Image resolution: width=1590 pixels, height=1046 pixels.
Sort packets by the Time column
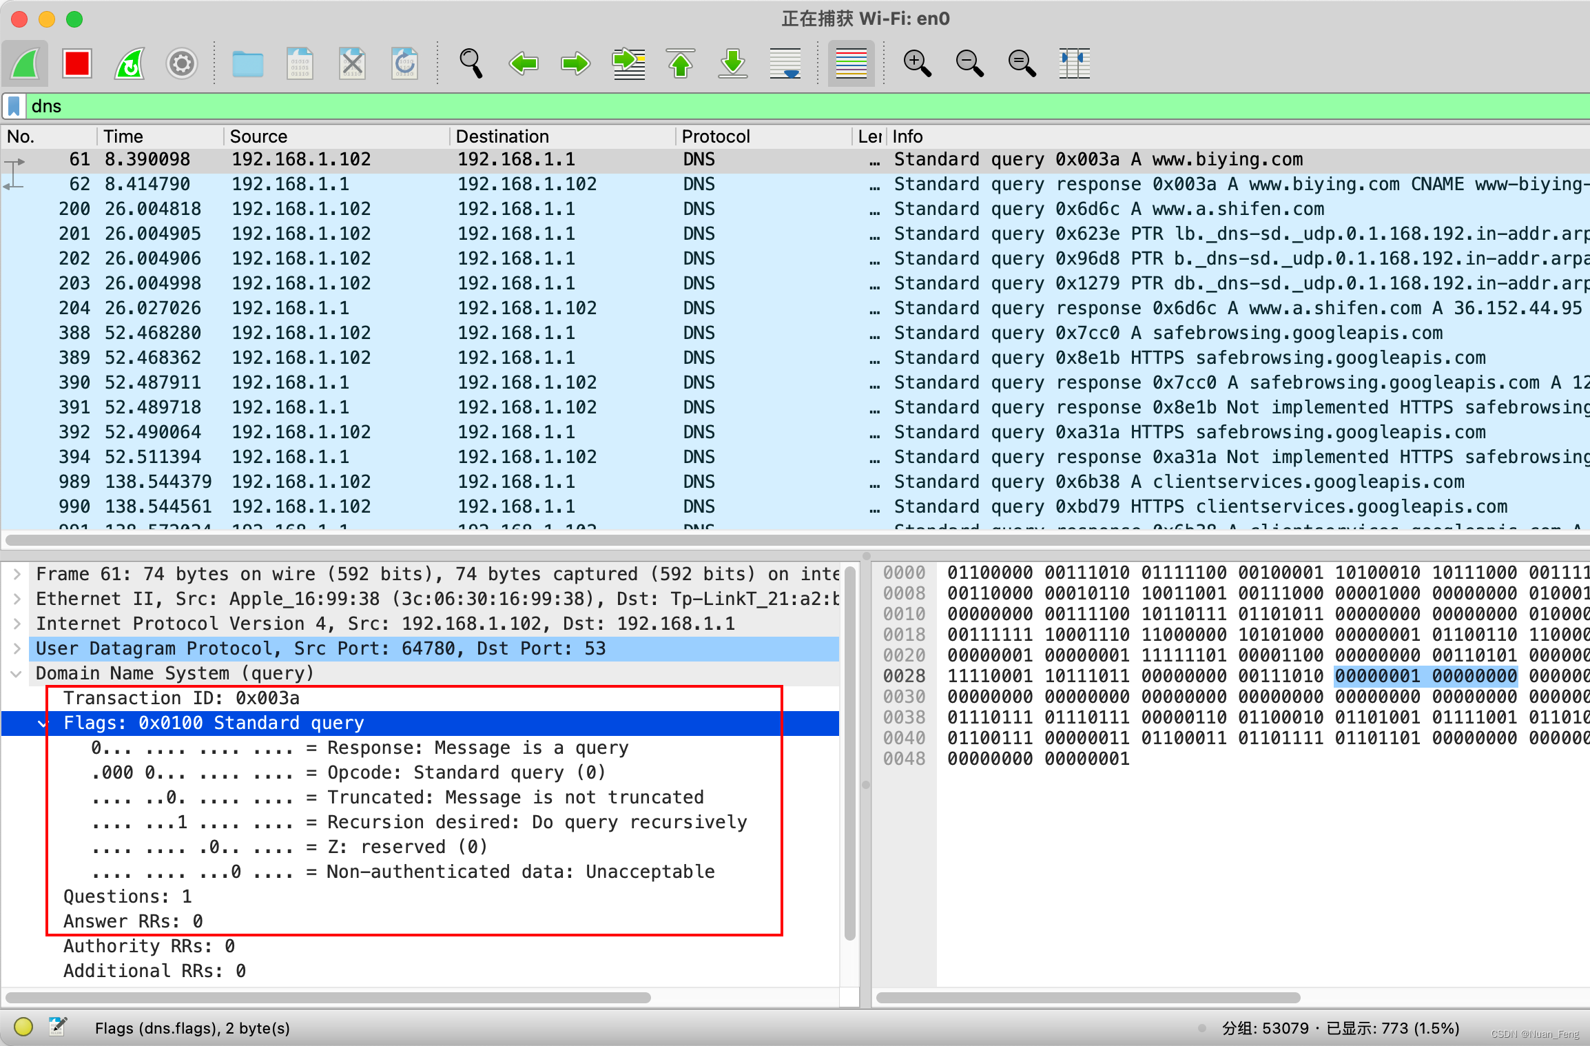(x=160, y=136)
